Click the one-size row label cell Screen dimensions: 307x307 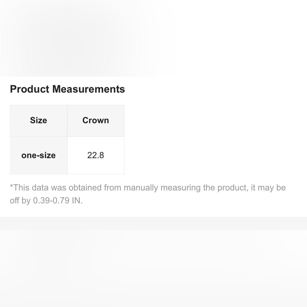(x=39, y=155)
